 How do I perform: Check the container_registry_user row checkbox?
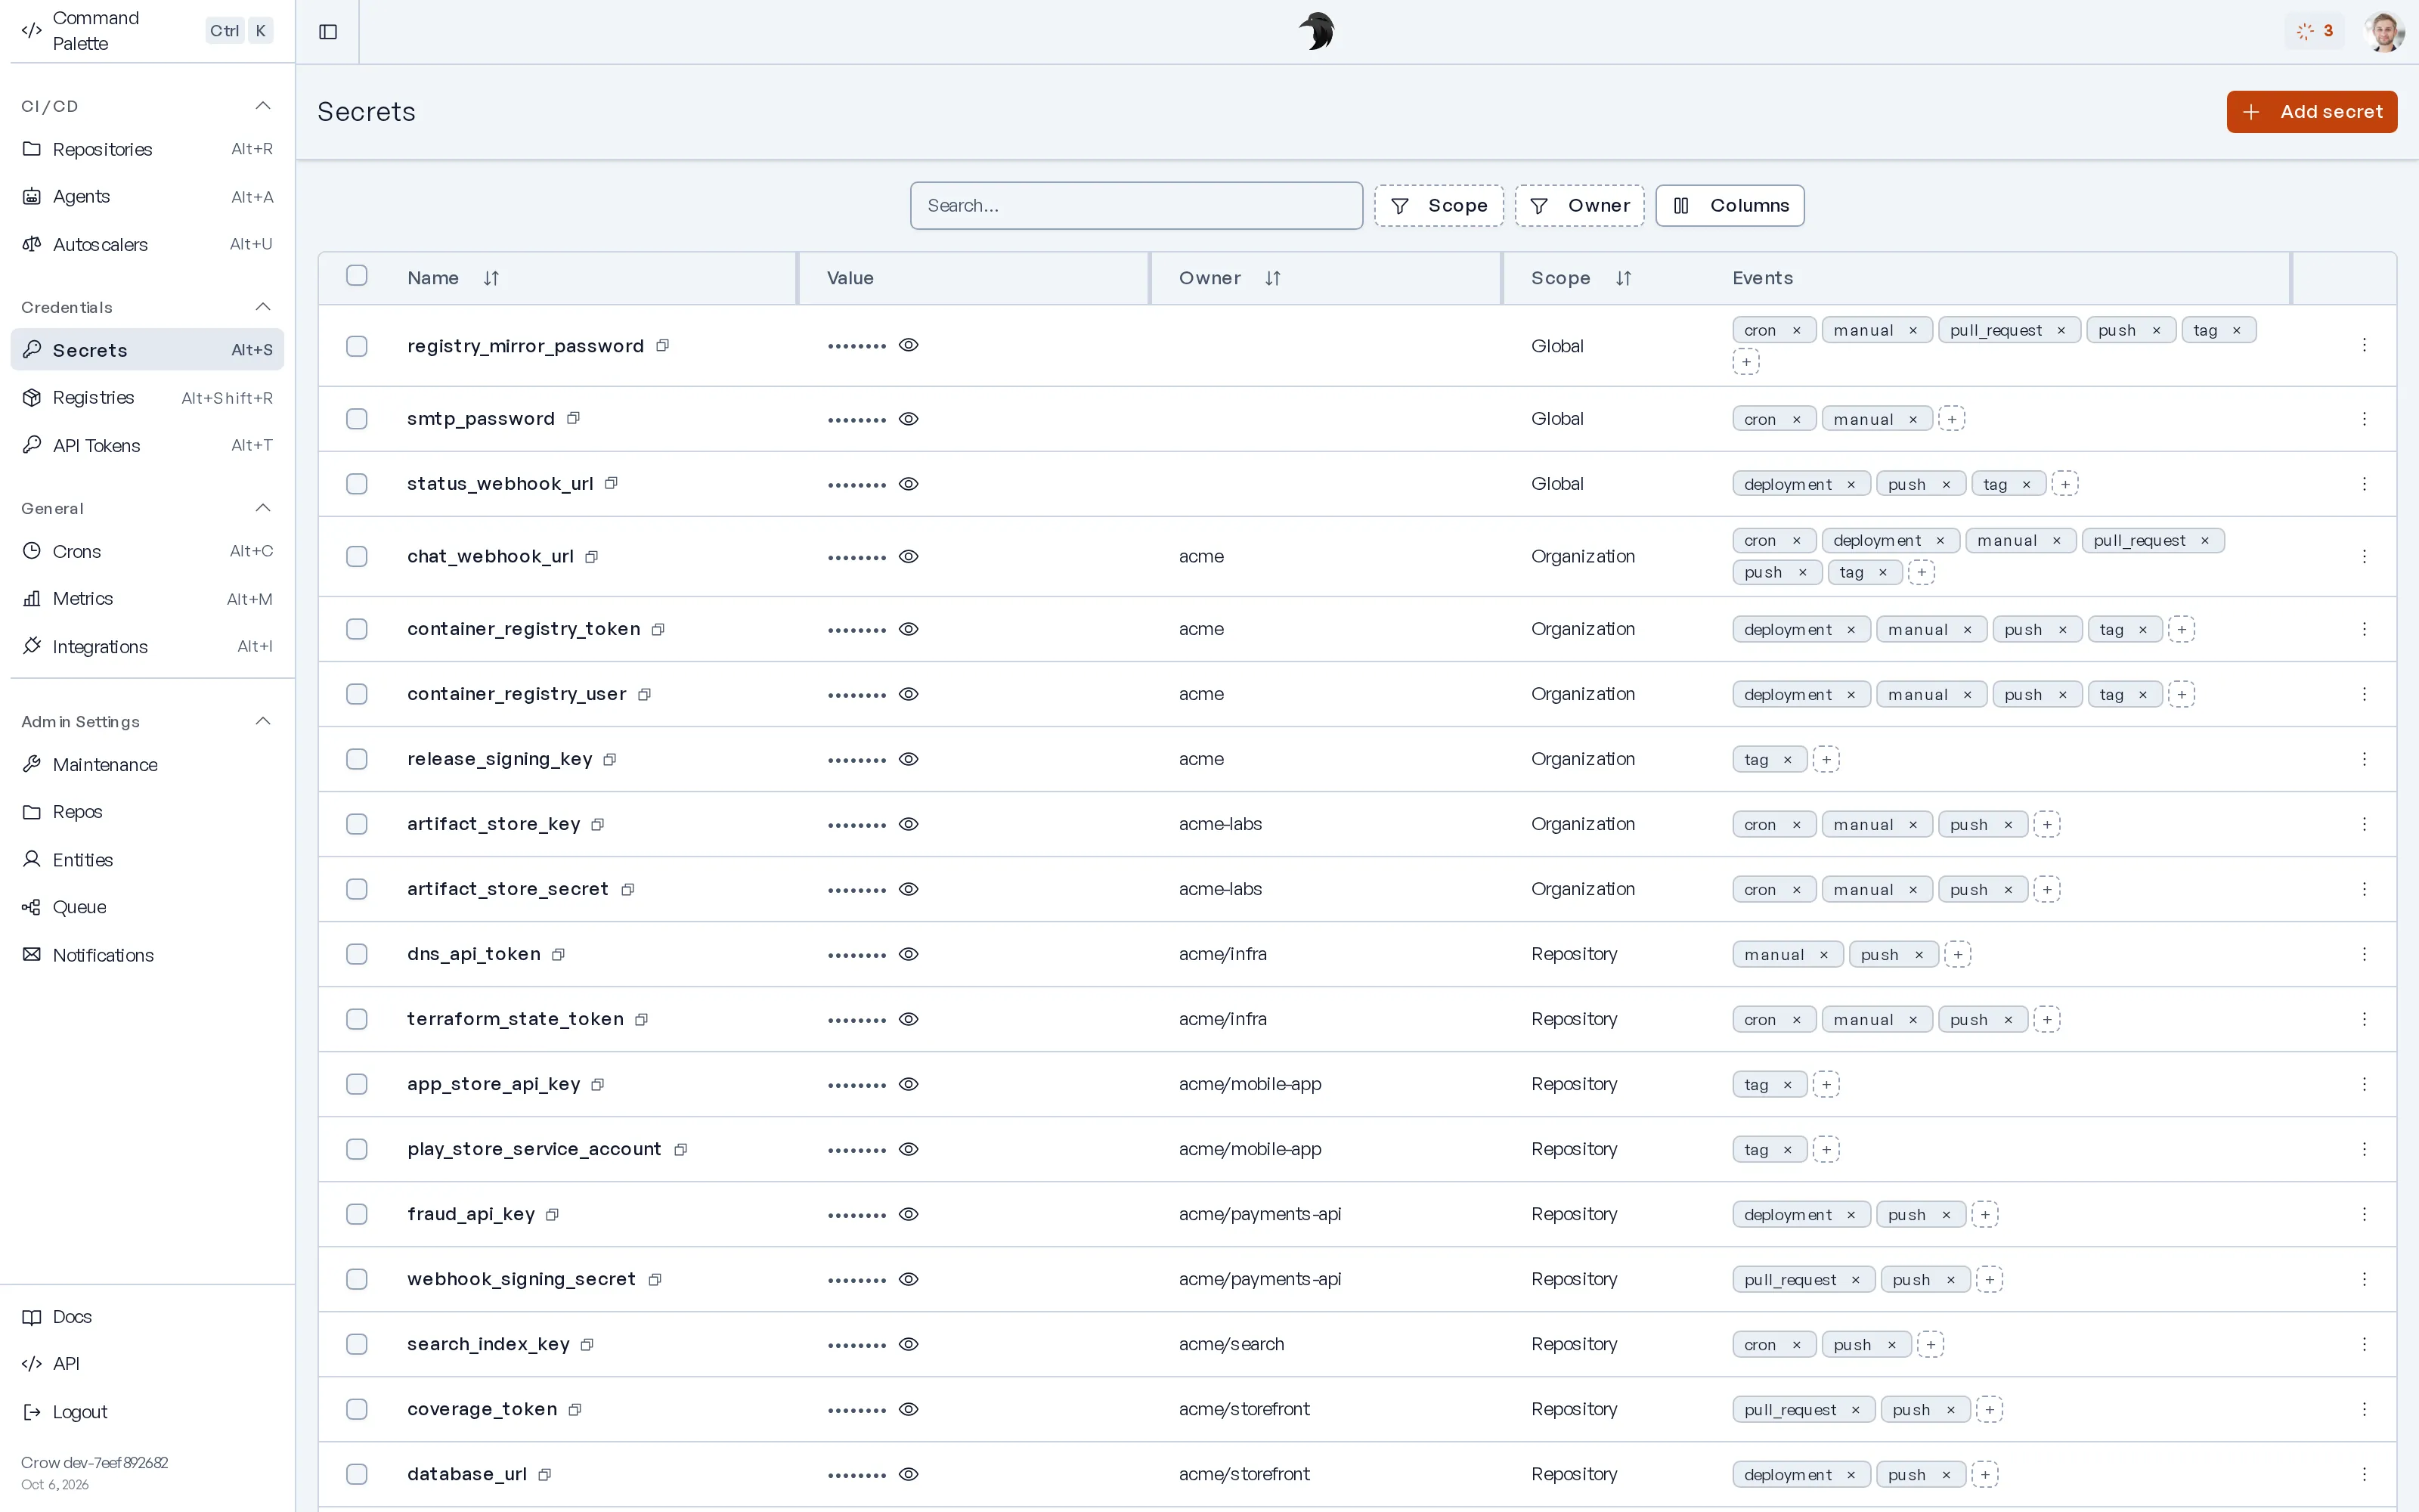[357, 694]
